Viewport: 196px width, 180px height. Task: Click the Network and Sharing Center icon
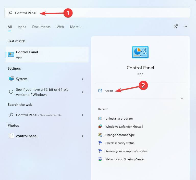(x=100, y=159)
